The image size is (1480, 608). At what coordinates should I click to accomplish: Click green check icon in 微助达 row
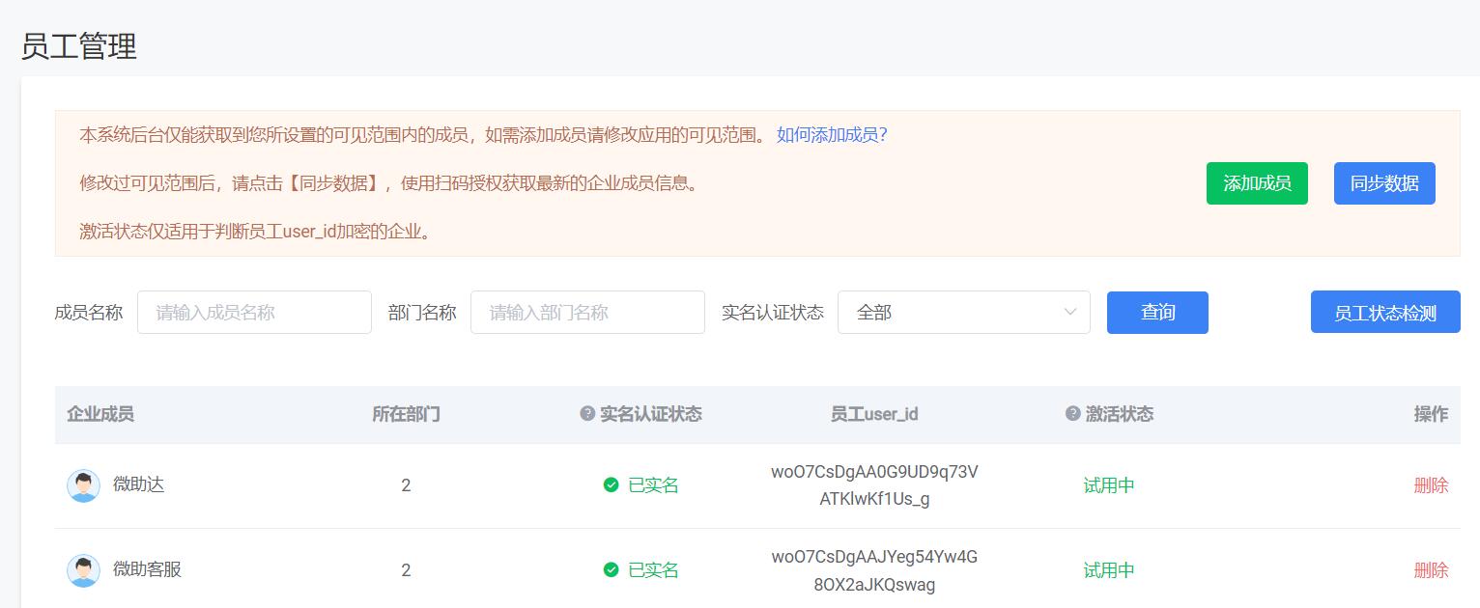(x=611, y=485)
